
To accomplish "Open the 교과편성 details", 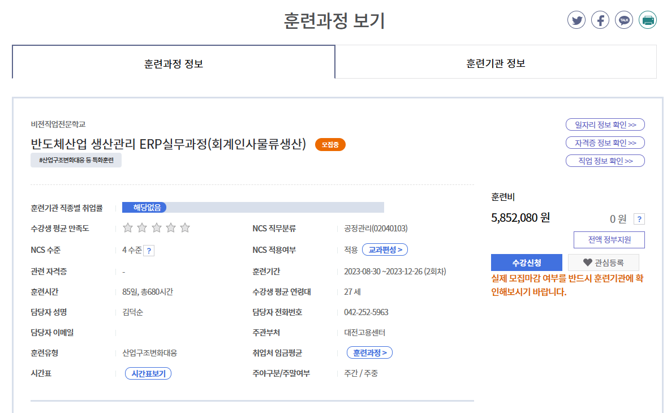I will click(385, 249).
